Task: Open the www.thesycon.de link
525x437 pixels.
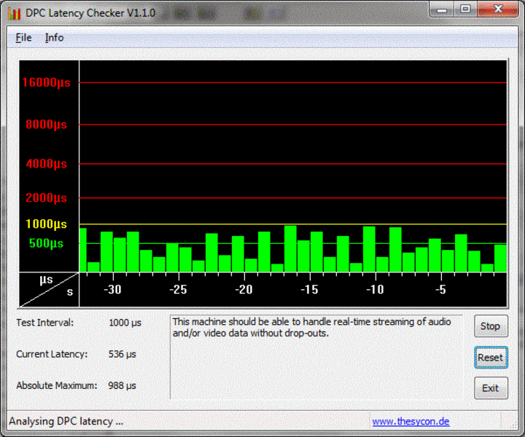Action: tap(411, 422)
